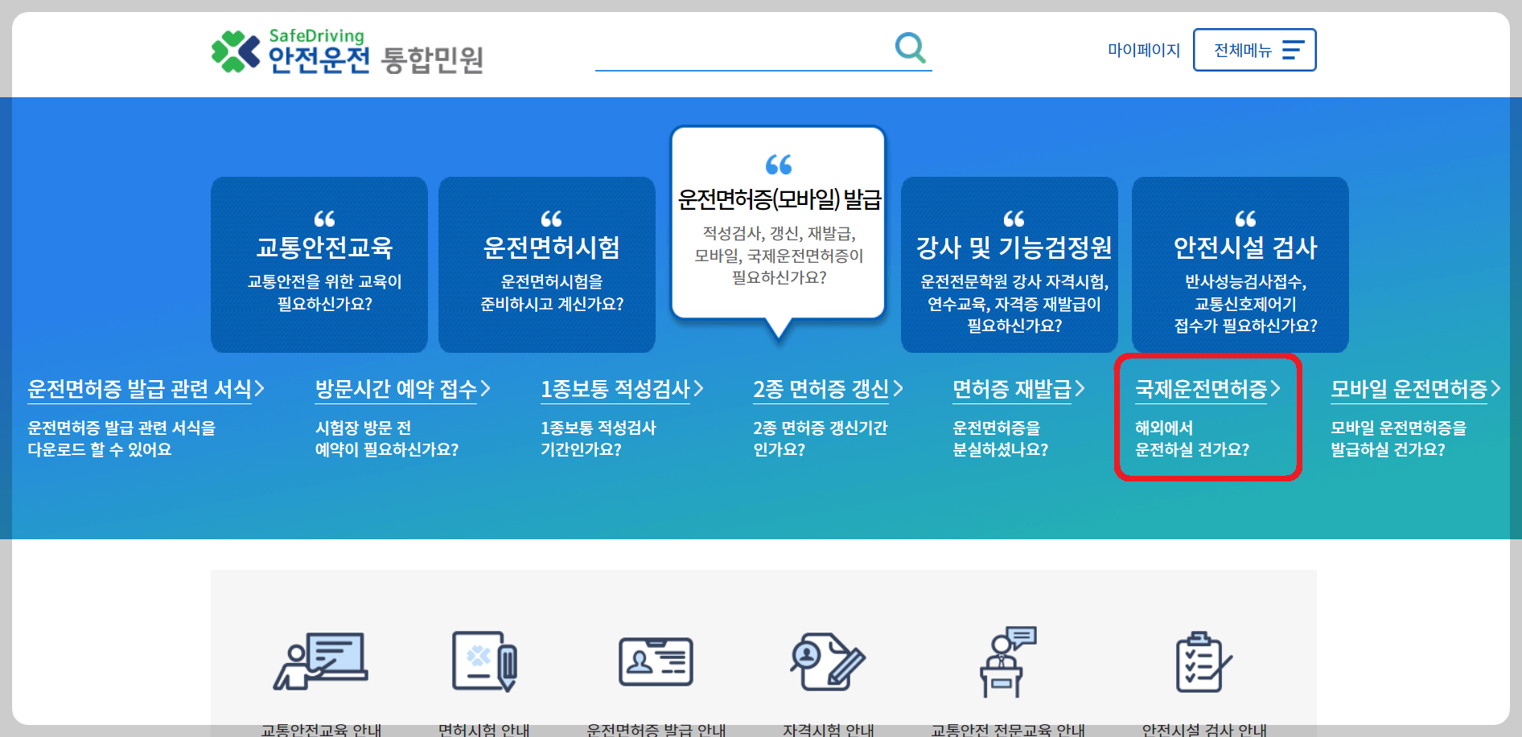Click the hamburger icon inside 전체메뉴 button
The image size is (1522, 737).
pos(1292,49)
